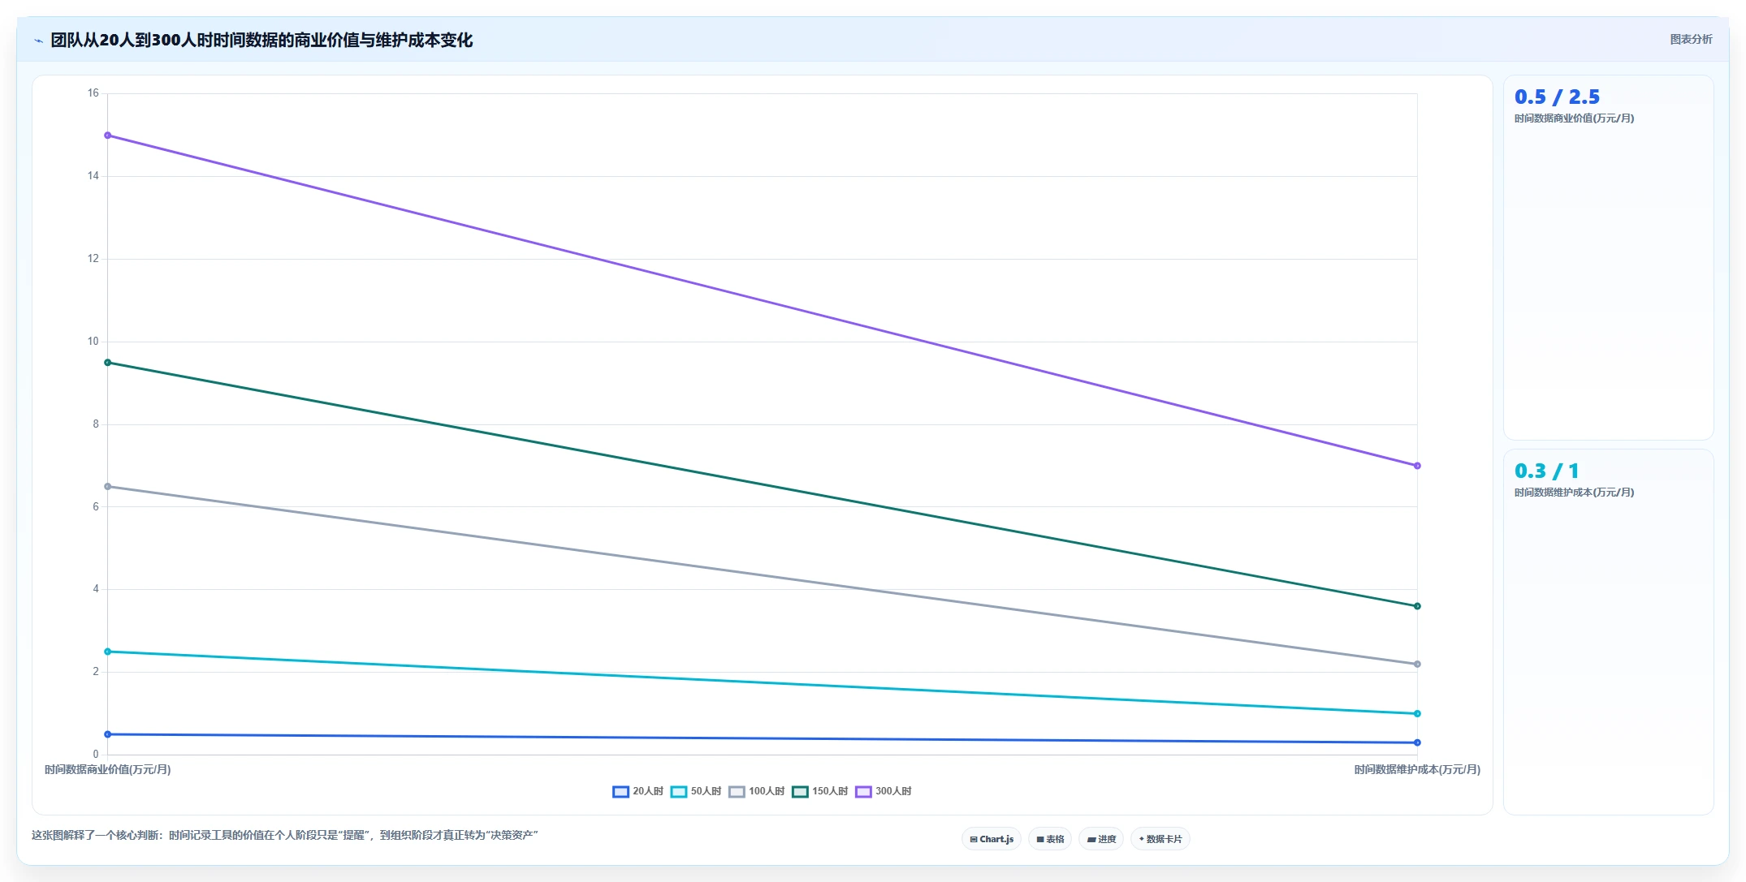Click the 0.5 / 2.5 value card

[1608, 258]
